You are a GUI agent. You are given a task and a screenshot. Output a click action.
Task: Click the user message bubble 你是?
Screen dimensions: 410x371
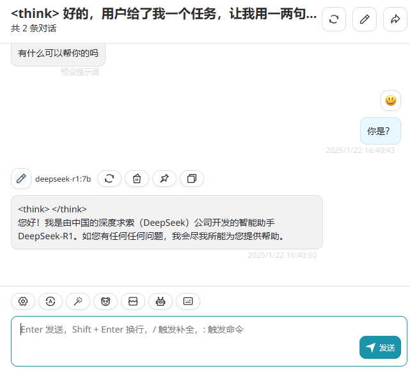point(381,130)
